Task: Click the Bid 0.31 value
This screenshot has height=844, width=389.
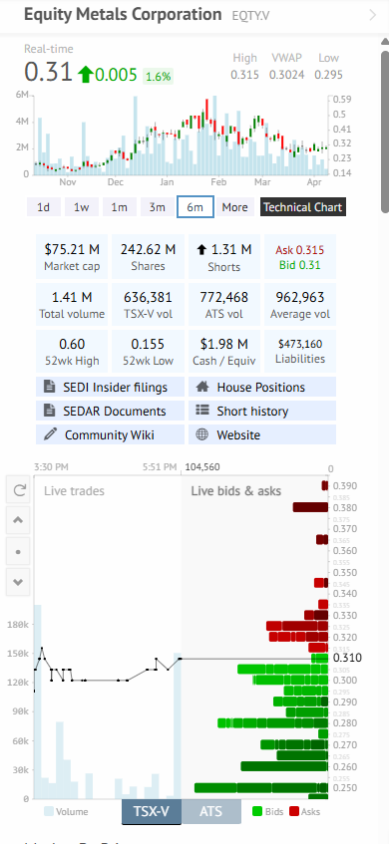Action: pos(300,265)
